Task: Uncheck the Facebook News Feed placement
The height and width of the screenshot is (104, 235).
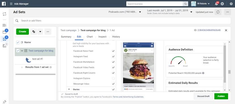Action: tap(113, 51)
